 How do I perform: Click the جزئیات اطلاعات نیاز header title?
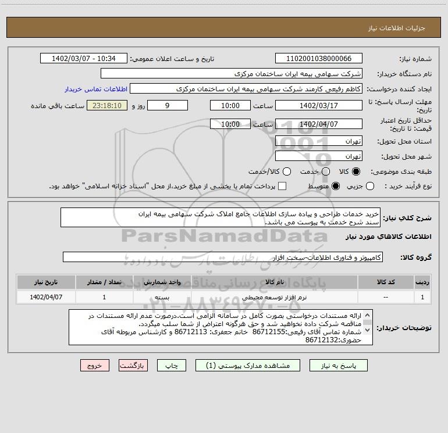[396, 28]
